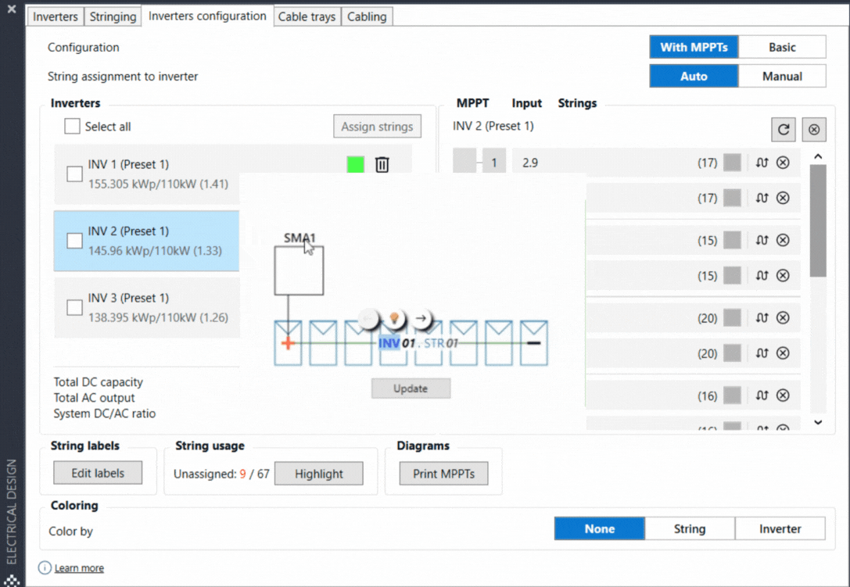
Task: Click the Print MPPTs button
Action: point(443,473)
